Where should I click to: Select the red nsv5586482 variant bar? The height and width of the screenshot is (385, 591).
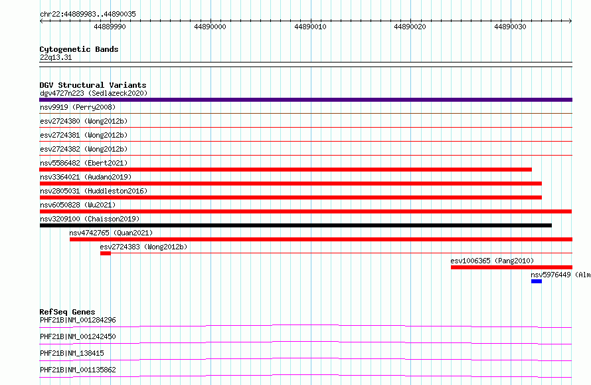286,170
